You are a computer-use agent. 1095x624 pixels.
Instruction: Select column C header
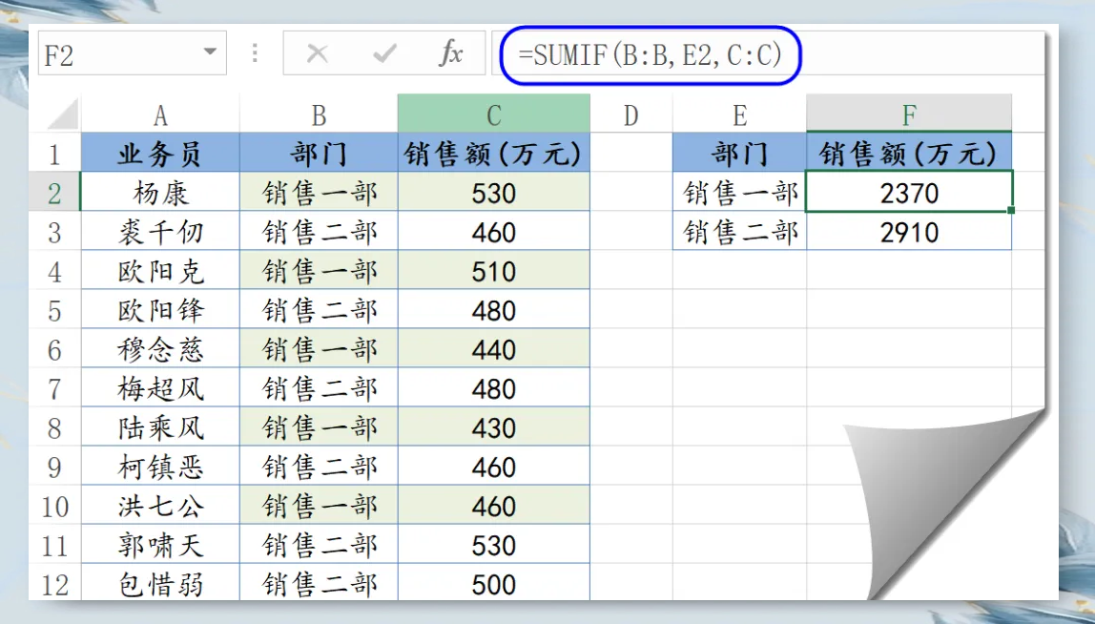pyautogui.click(x=494, y=114)
